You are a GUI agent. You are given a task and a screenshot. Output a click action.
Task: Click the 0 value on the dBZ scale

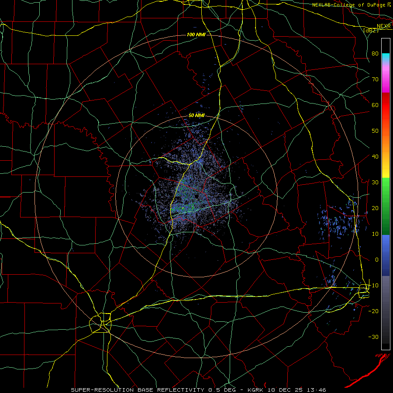coord(377,260)
